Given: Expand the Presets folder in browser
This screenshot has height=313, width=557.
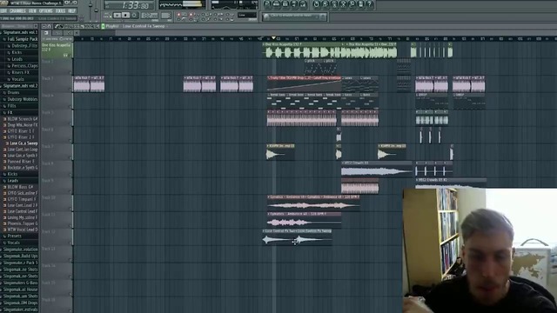Looking at the screenshot, I should pos(21,236).
